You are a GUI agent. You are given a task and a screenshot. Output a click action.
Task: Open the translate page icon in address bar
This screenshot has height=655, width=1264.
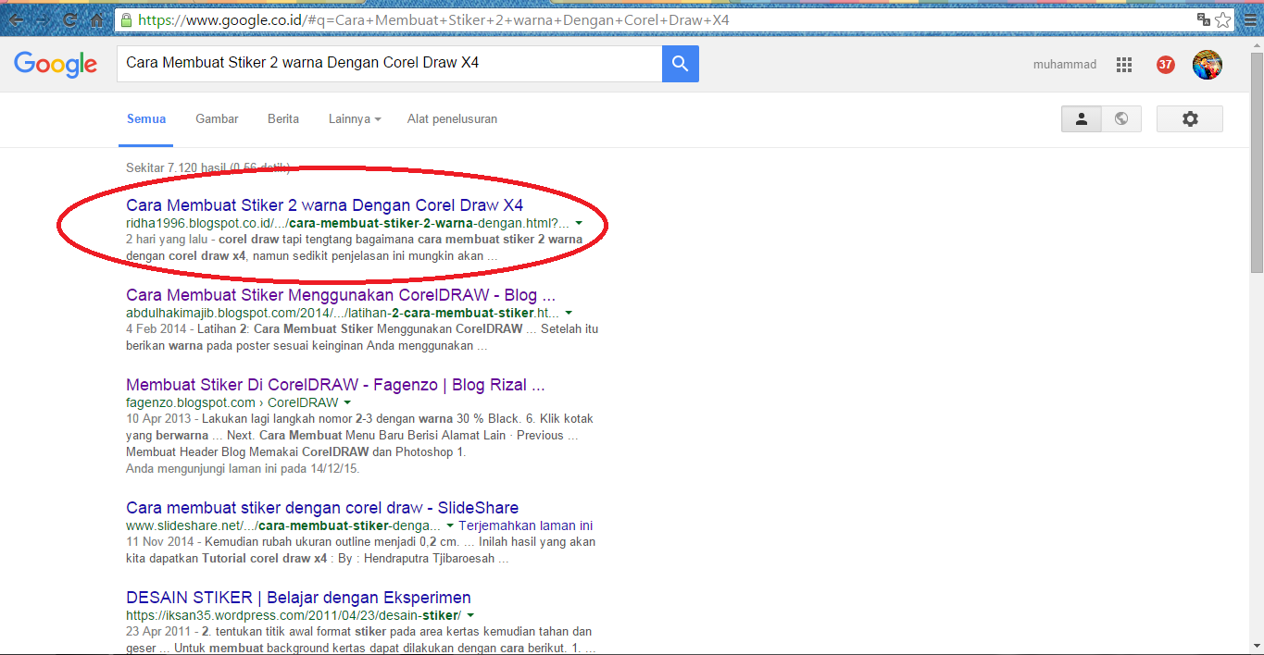pyautogui.click(x=1203, y=19)
